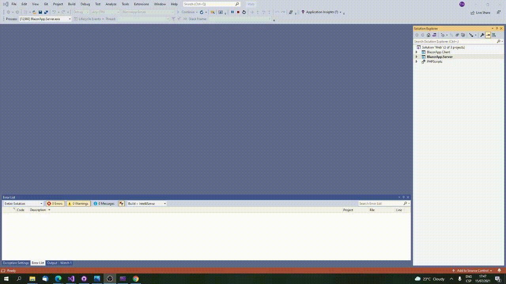The width and height of the screenshot is (506, 284).
Task: Select Solution 'Web' root node
Action: pyautogui.click(x=443, y=47)
